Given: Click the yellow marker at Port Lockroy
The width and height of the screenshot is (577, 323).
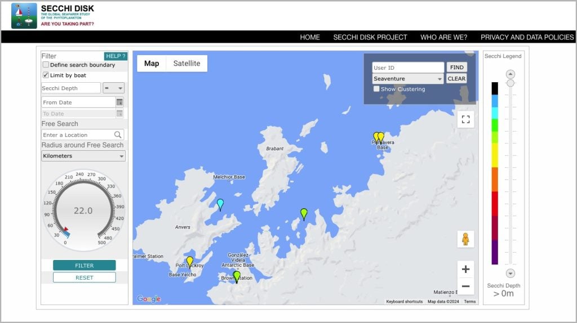Looking at the screenshot, I should point(189,262).
